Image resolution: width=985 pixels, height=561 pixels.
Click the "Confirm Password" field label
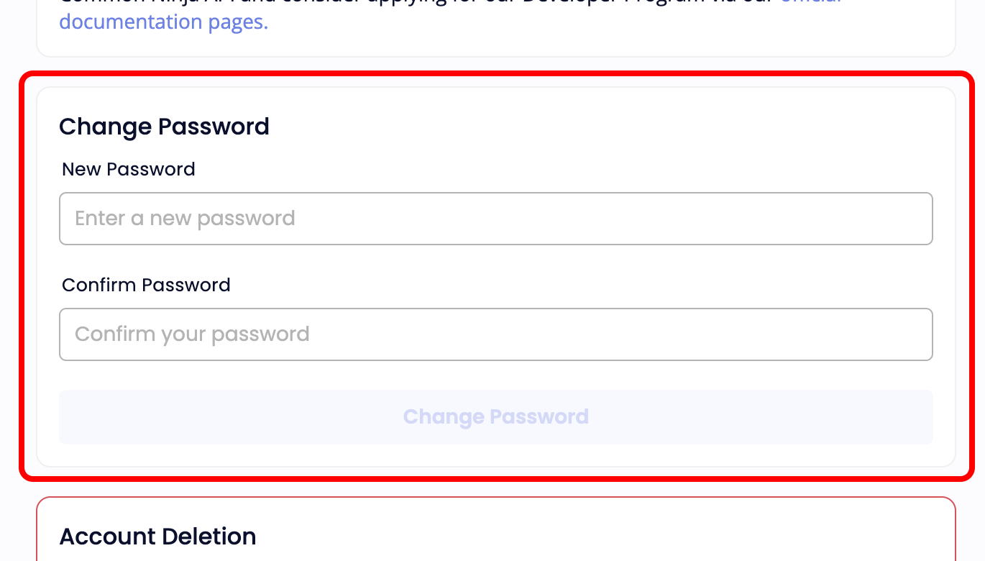pyautogui.click(x=146, y=285)
